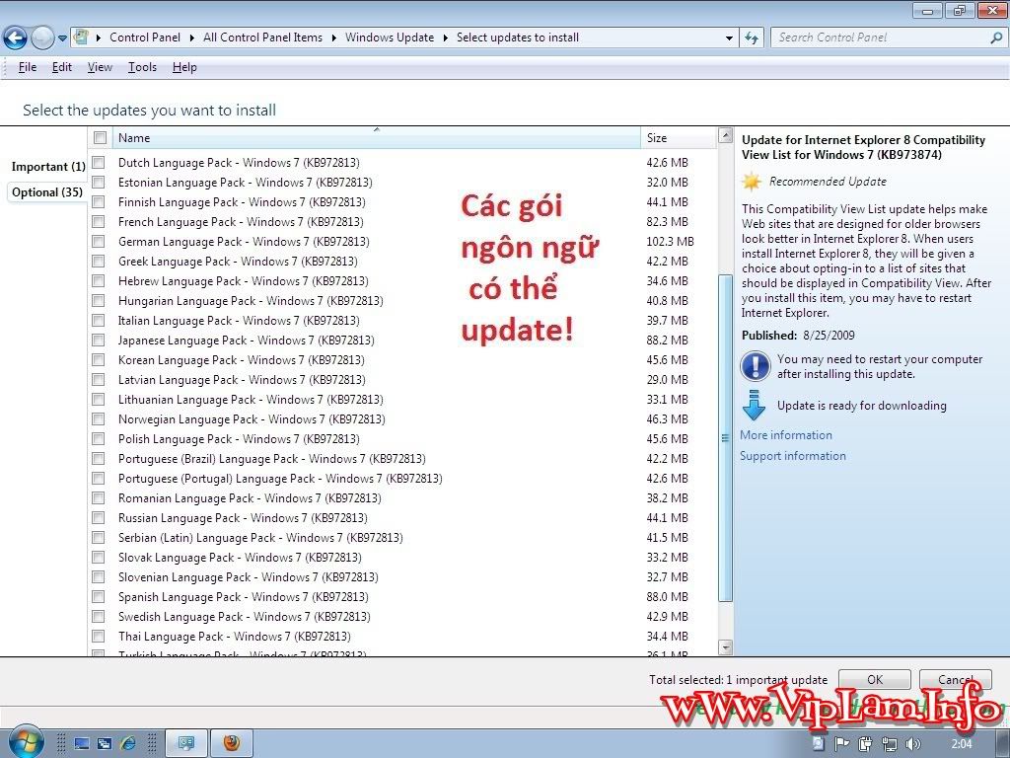Open the More information link
Viewport: 1010px width, 758px height.
(x=786, y=435)
